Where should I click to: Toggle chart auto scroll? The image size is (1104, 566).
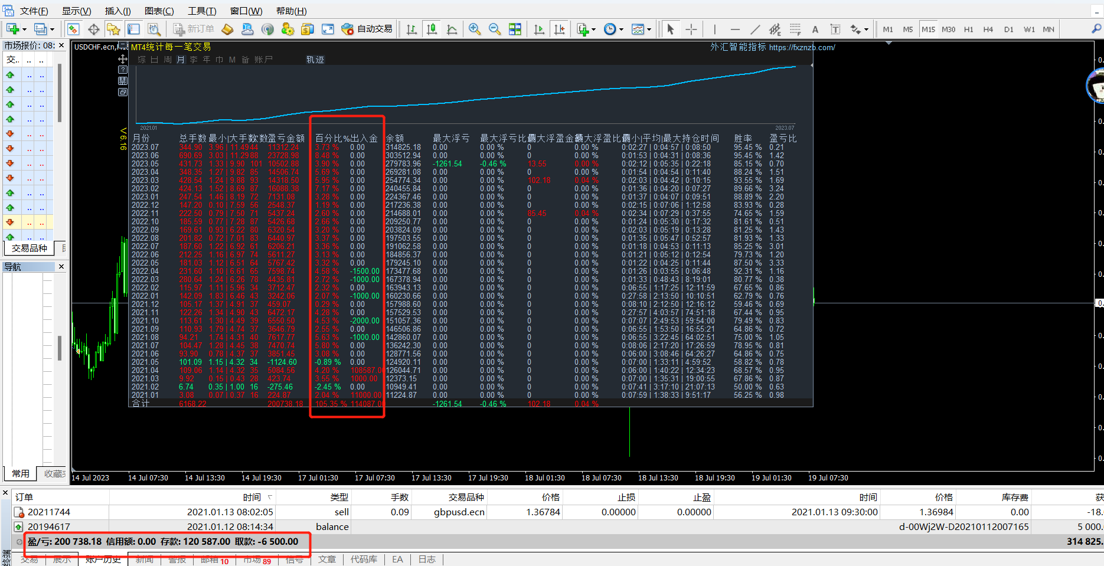coord(539,29)
